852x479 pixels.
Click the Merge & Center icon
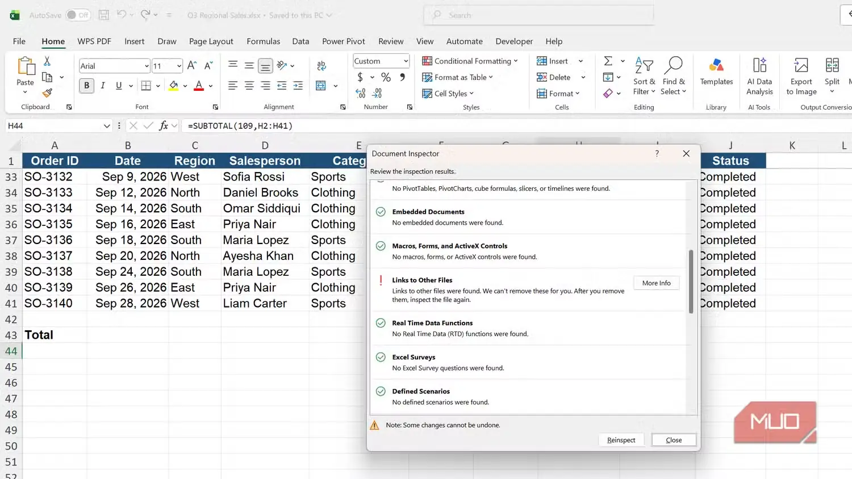(321, 86)
